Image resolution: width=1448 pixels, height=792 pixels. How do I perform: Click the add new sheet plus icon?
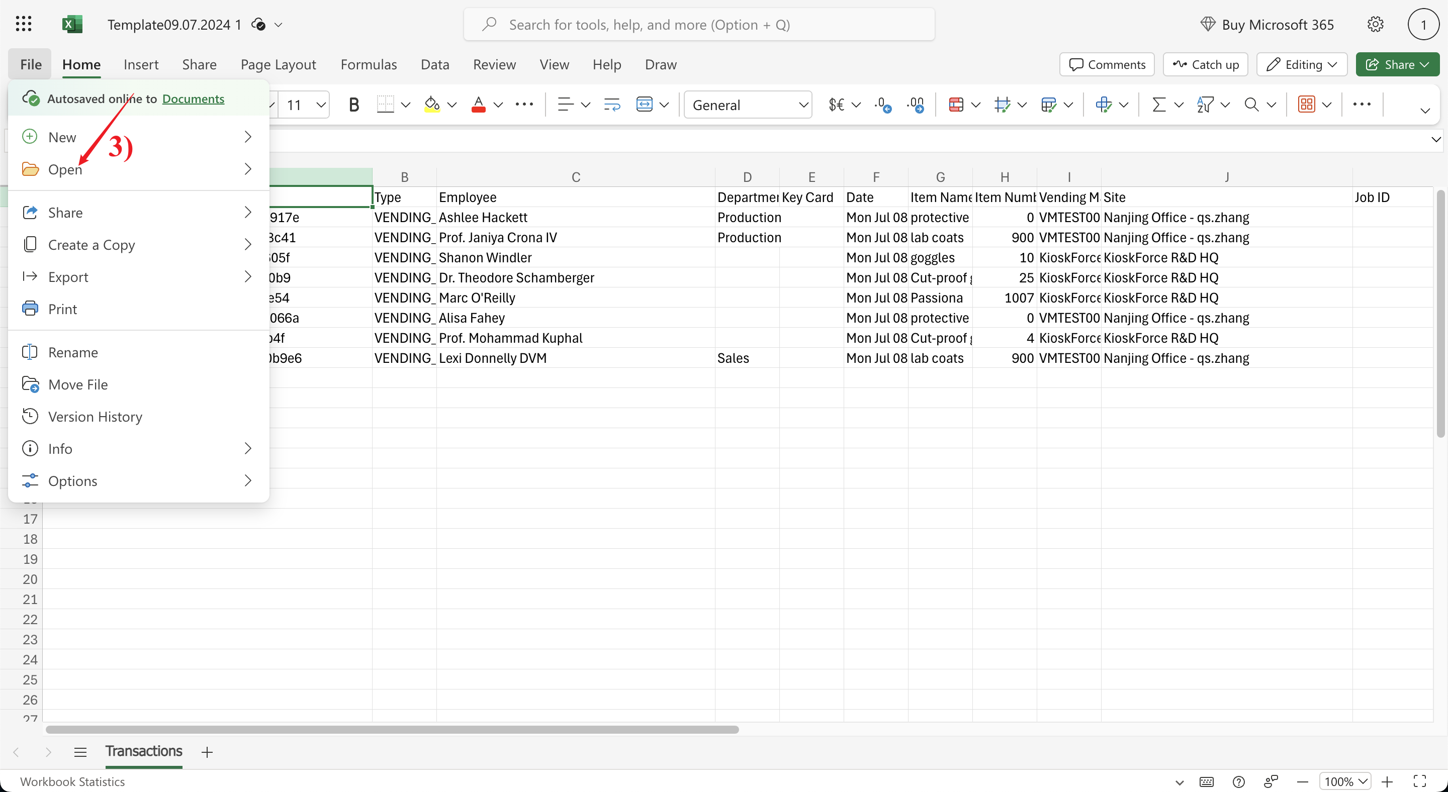pos(207,752)
